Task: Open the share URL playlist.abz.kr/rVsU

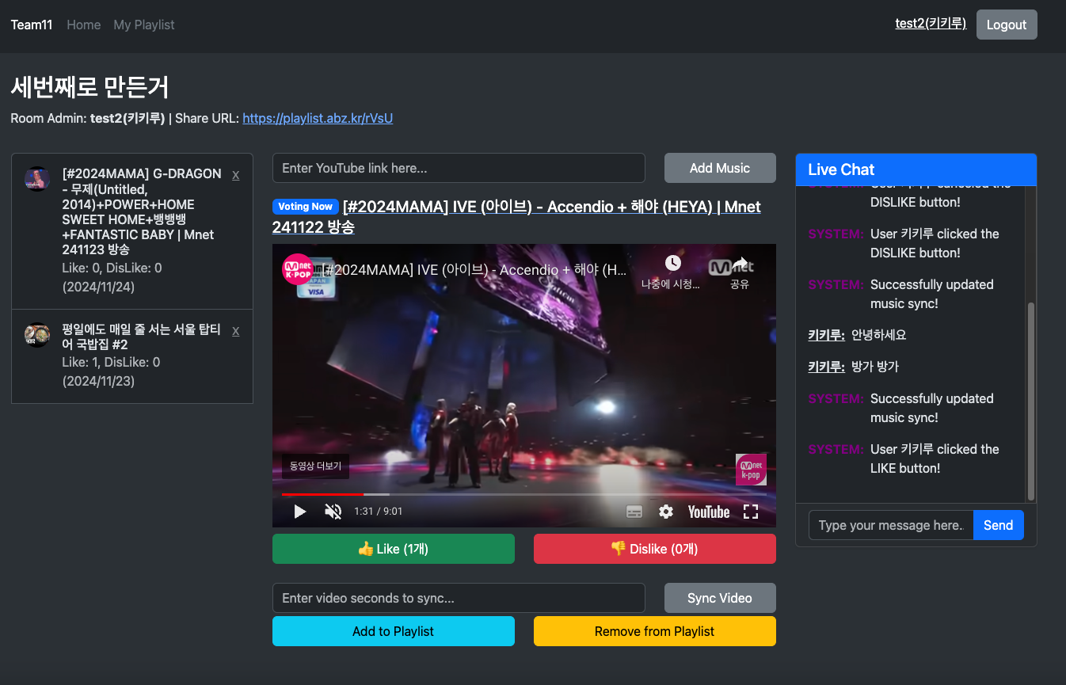Action: [318, 118]
